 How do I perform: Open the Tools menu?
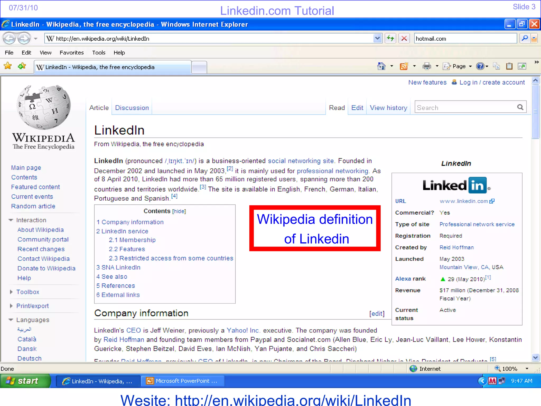(99, 53)
